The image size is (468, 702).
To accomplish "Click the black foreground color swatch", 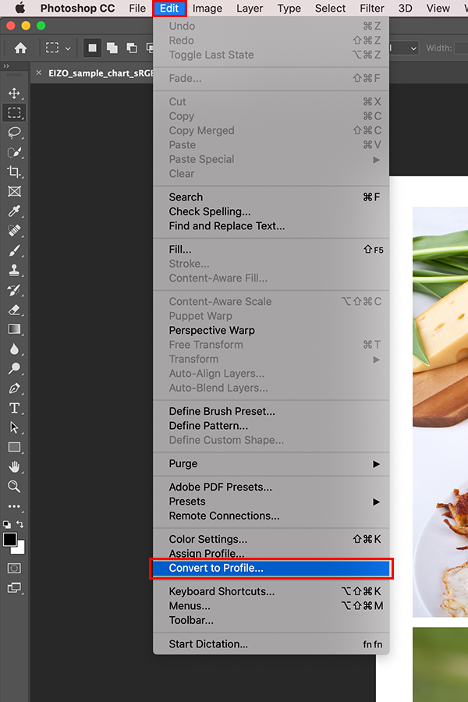I will 10,539.
